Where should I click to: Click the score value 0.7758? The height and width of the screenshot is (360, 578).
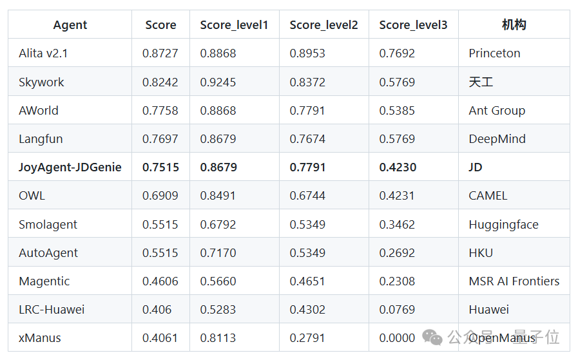tap(160, 110)
